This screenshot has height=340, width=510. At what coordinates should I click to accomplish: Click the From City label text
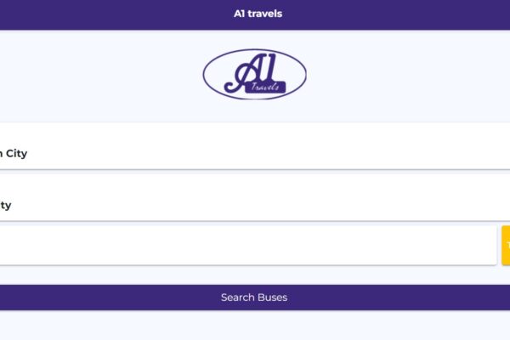[14, 154]
